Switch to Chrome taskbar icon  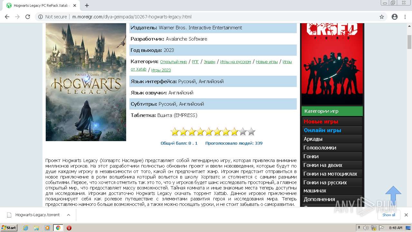coord(58,228)
